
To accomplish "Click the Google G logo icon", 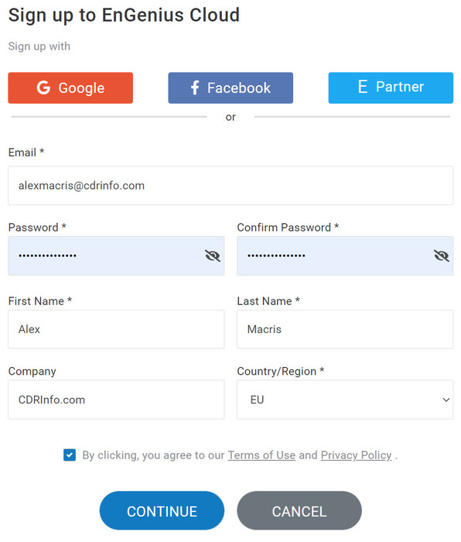I will [x=43, y=87].
